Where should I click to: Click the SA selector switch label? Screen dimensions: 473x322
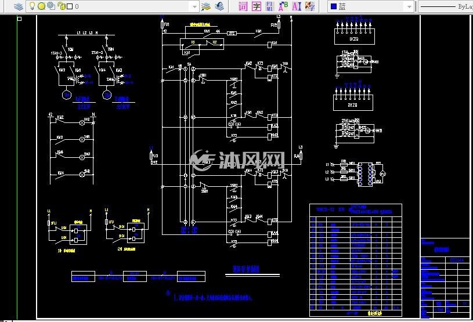click(189, 64)
